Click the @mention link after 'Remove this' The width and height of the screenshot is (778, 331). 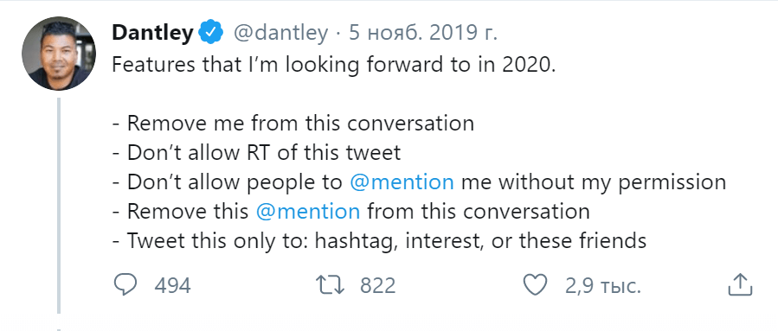tap(308, 212)
